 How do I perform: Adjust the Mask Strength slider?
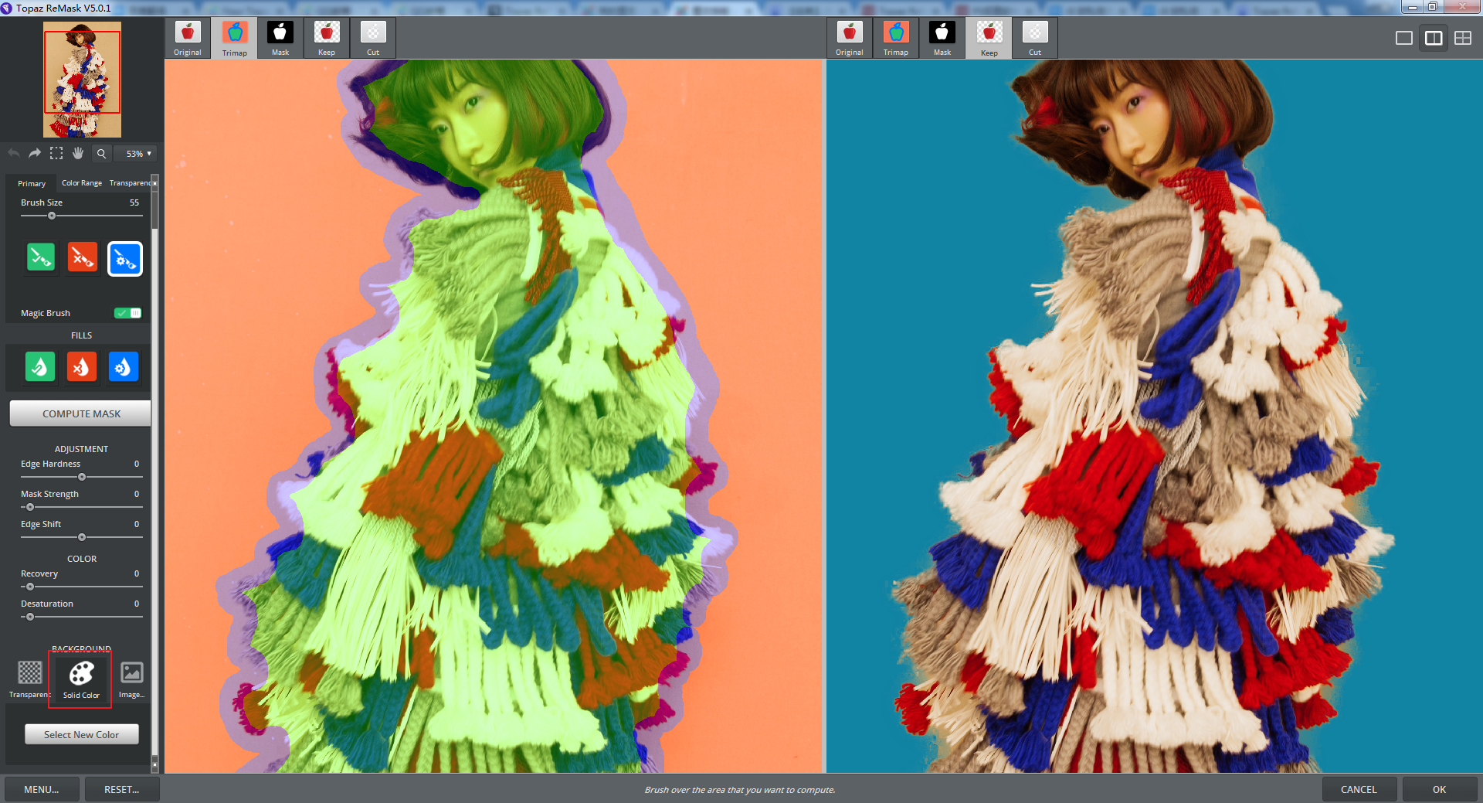click(x=81, y=507)
